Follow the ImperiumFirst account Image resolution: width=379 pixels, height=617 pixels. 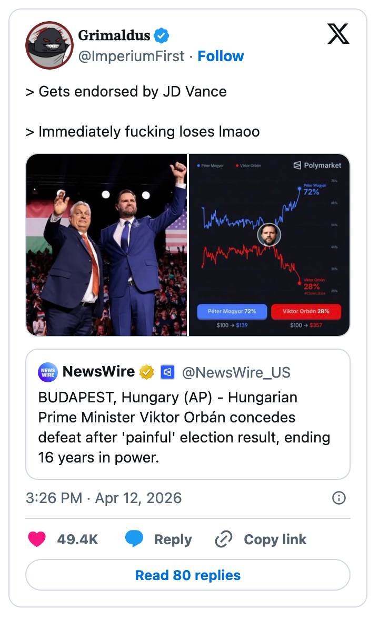pos(221,56)
